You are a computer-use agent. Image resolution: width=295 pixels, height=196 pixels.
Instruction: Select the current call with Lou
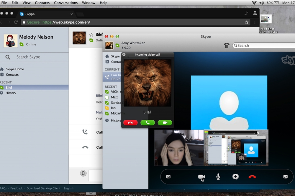(x=112, y=77)
